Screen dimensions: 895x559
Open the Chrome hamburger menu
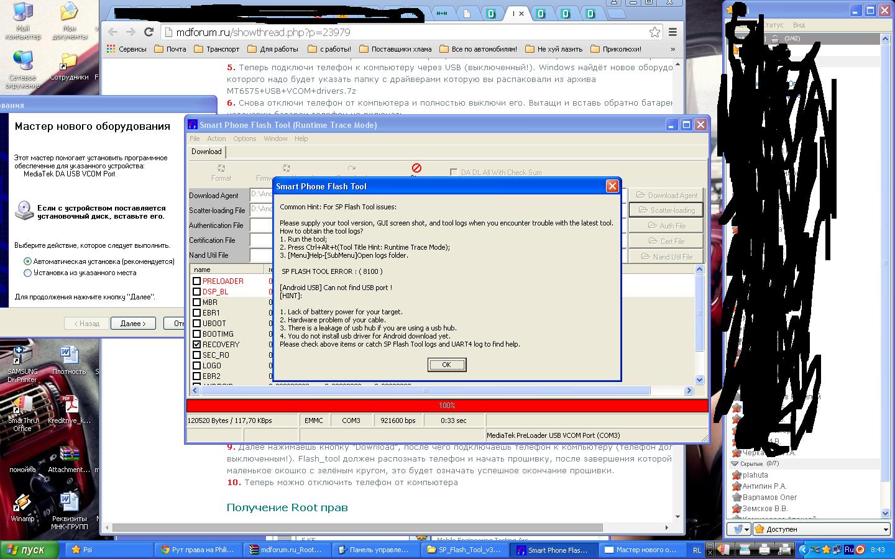coord(672,32)
